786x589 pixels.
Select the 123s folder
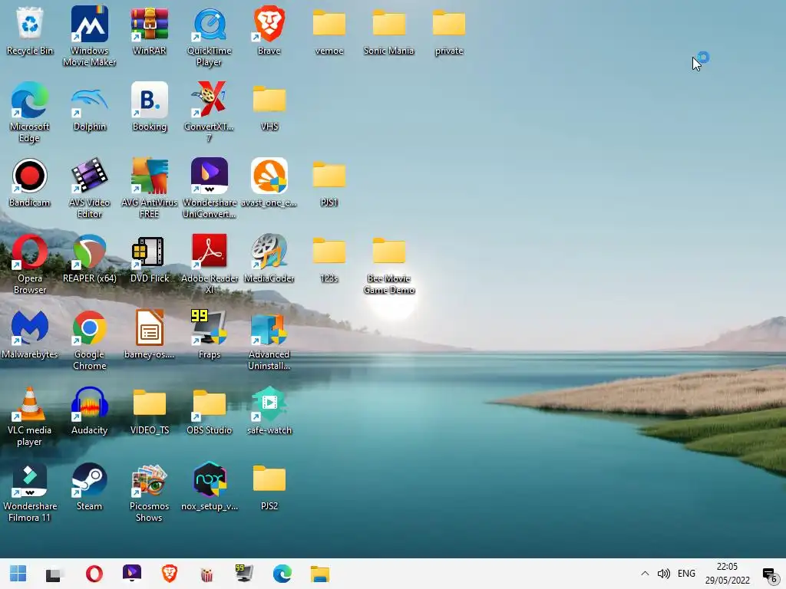click(329, 259)
